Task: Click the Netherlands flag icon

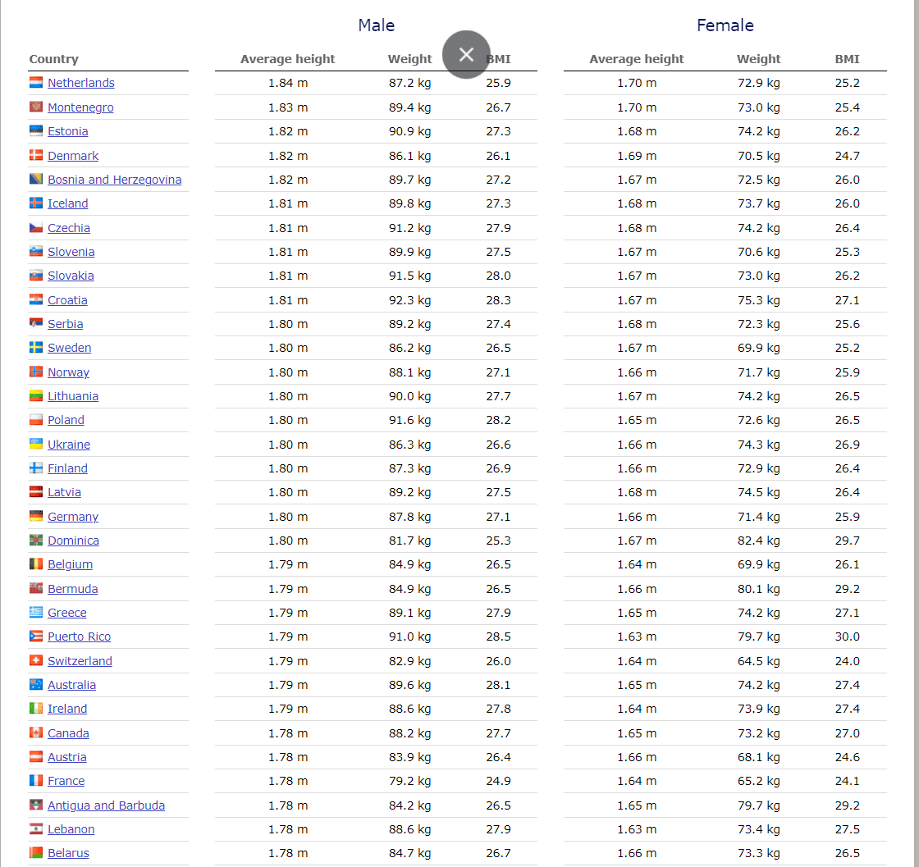Action: [x=36, y=83]
